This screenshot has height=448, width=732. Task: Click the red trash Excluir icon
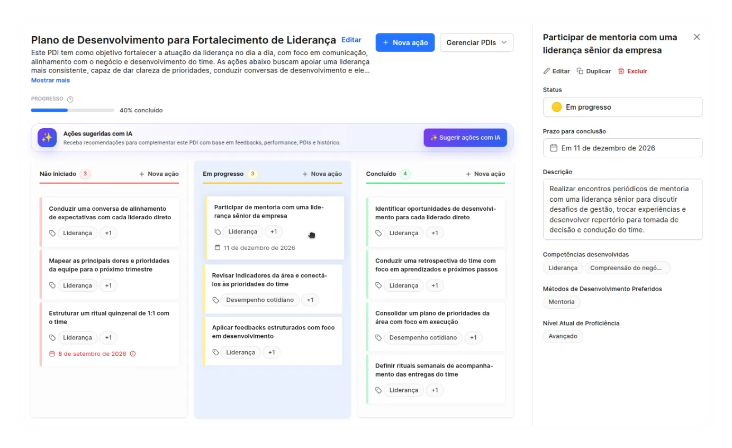coord(621,71)
